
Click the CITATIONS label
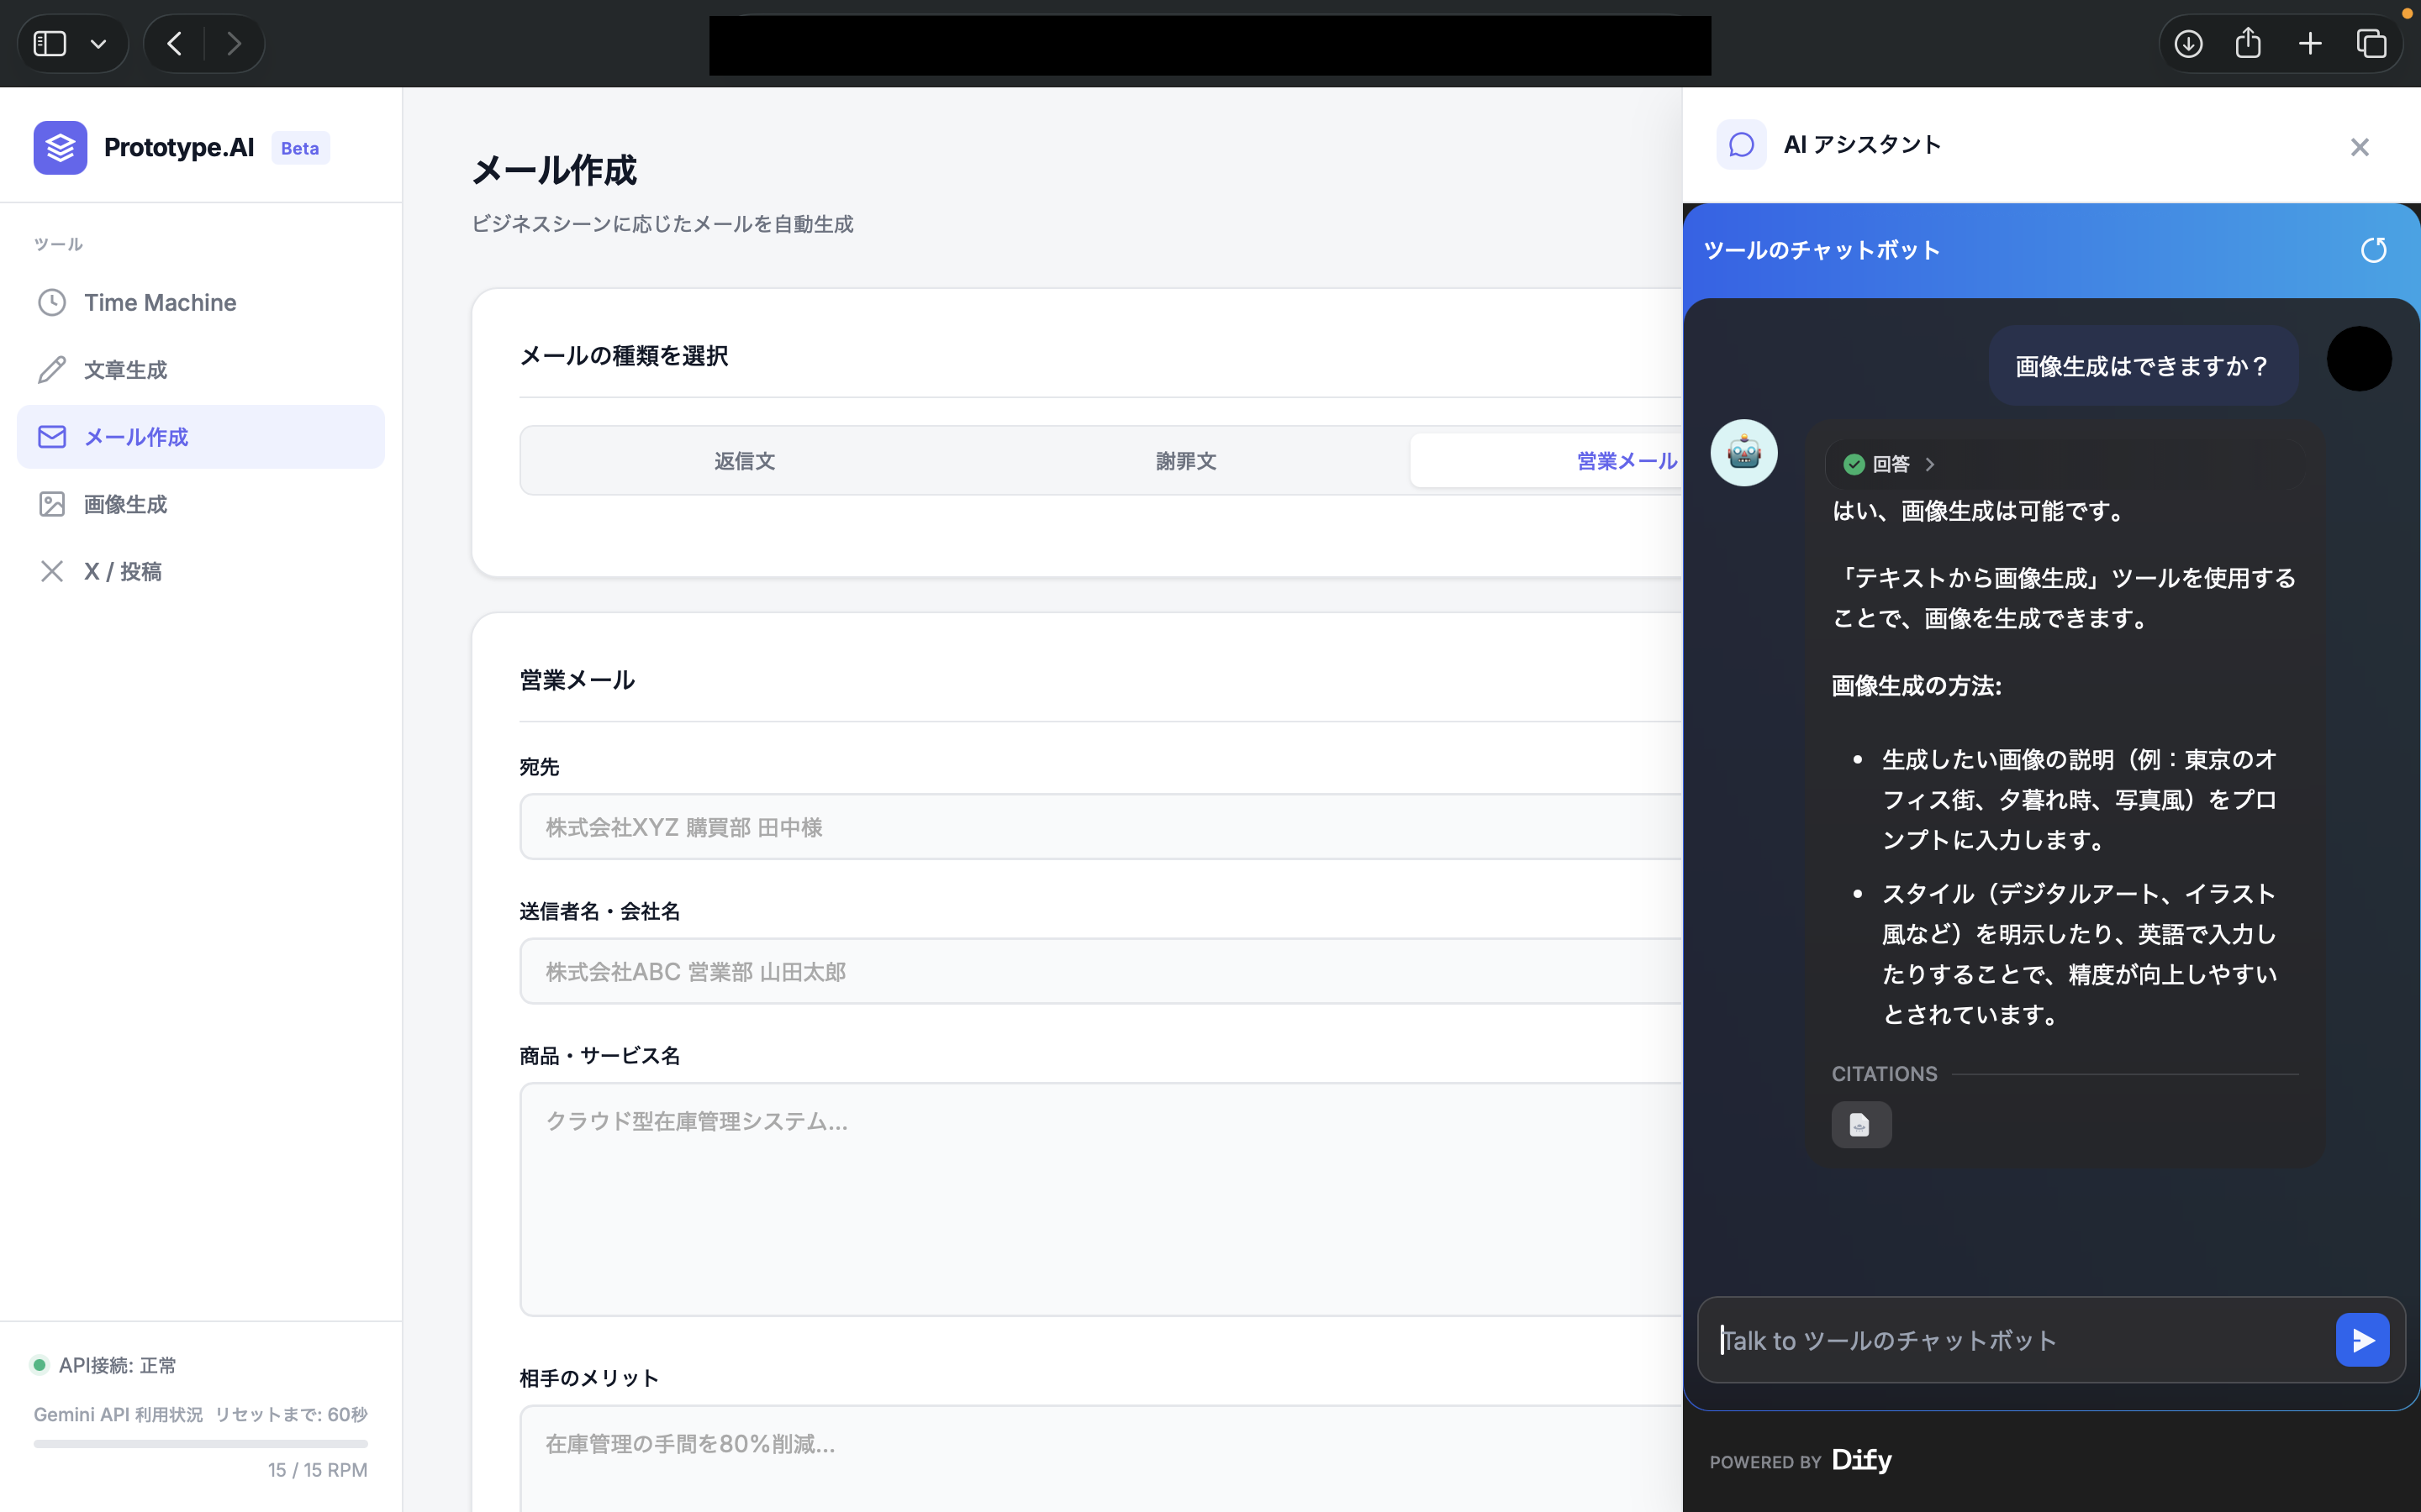(1884, 1074)
